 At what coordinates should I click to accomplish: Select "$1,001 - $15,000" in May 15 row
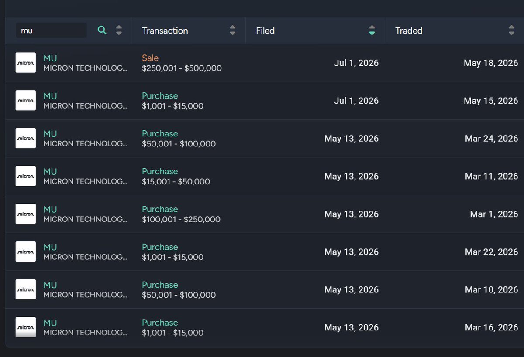click(x=172, y=106)
